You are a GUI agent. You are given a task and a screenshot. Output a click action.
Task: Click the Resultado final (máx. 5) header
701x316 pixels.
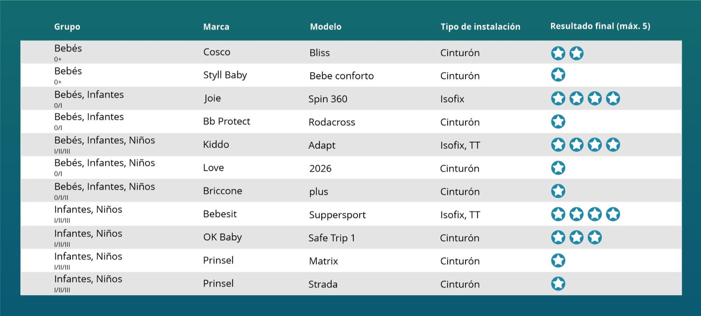tap(600, 26)
